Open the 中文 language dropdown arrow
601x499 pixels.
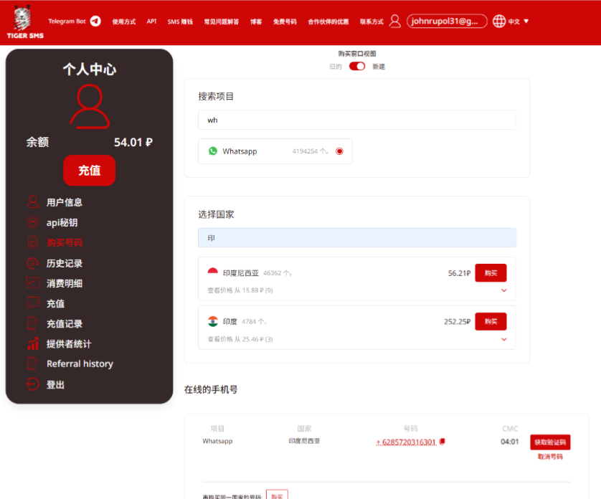(x=526, y=21)
